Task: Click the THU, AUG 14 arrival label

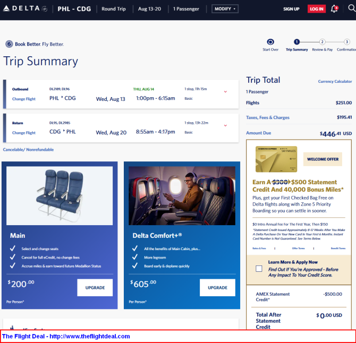Action: pyautogui.click(x=143, y=89)
